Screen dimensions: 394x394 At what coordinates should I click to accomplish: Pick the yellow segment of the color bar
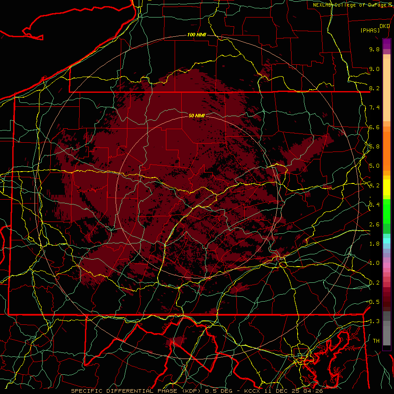pyautogui.click(x=387, y=187)
